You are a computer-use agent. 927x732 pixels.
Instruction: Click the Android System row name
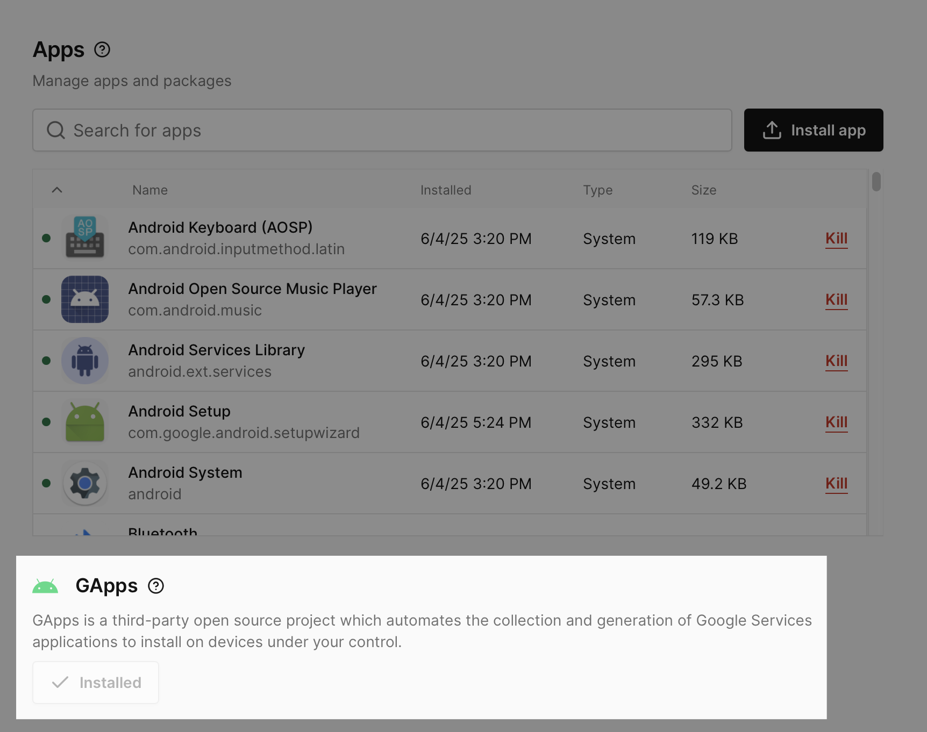(x=186, y=472)
